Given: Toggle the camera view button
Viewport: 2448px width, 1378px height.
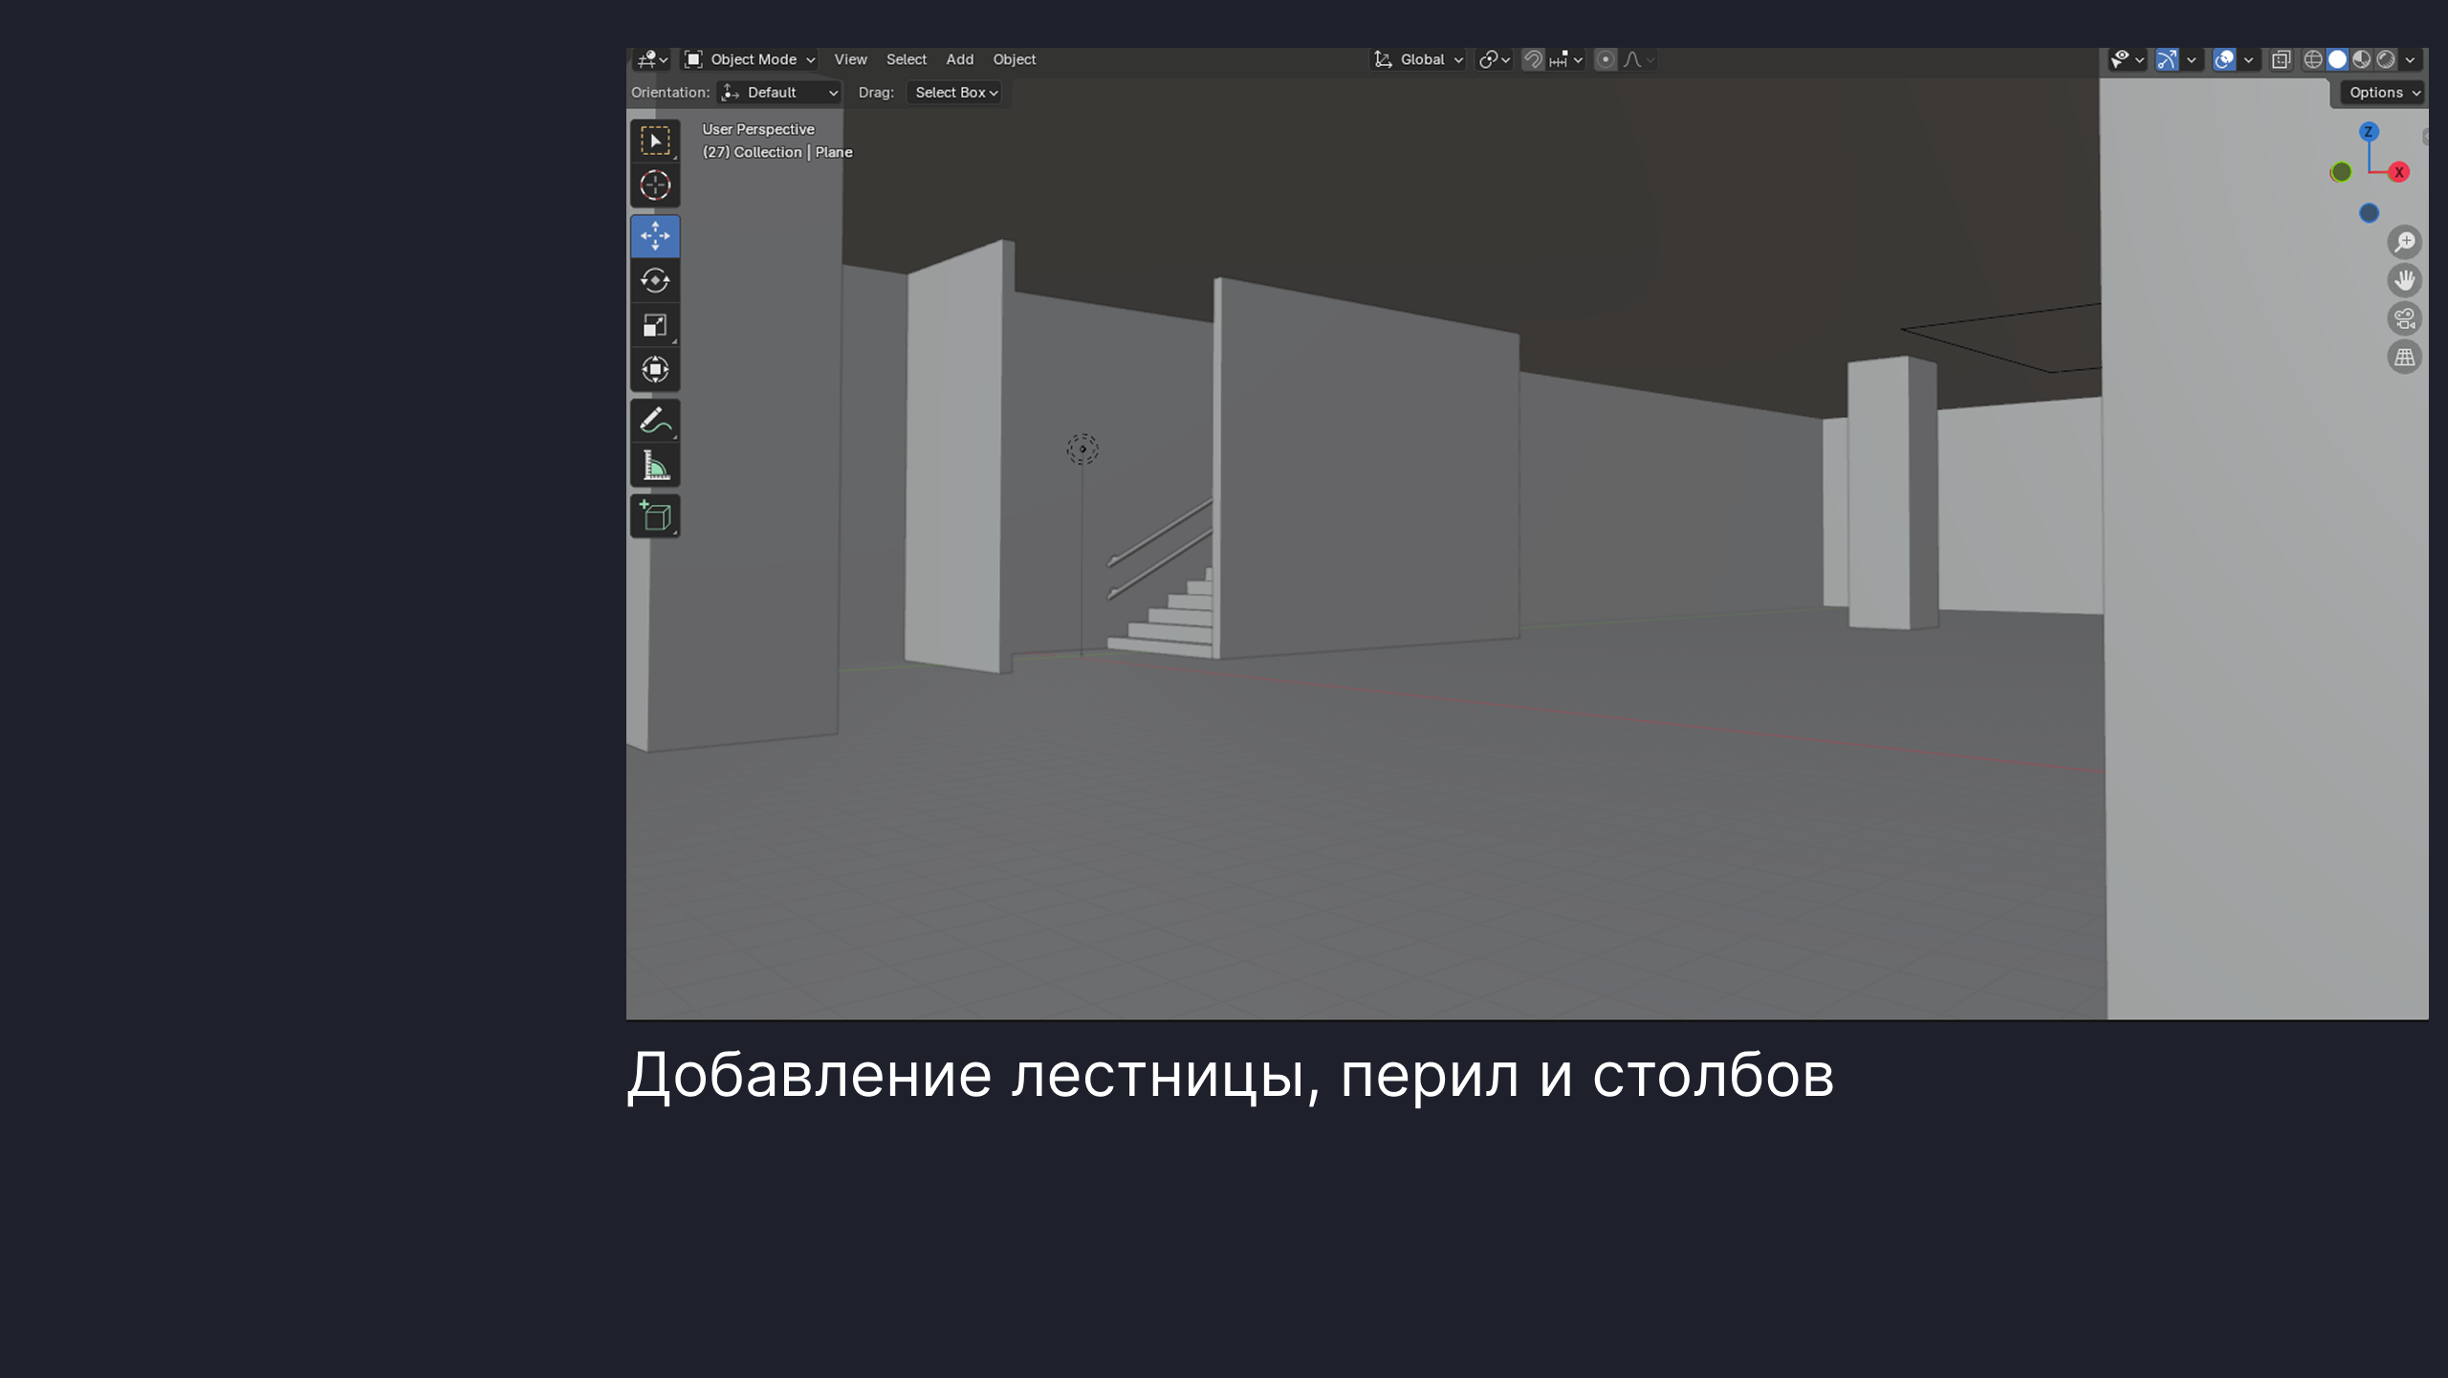Looking at the screenshot, I should (2404, 318).
